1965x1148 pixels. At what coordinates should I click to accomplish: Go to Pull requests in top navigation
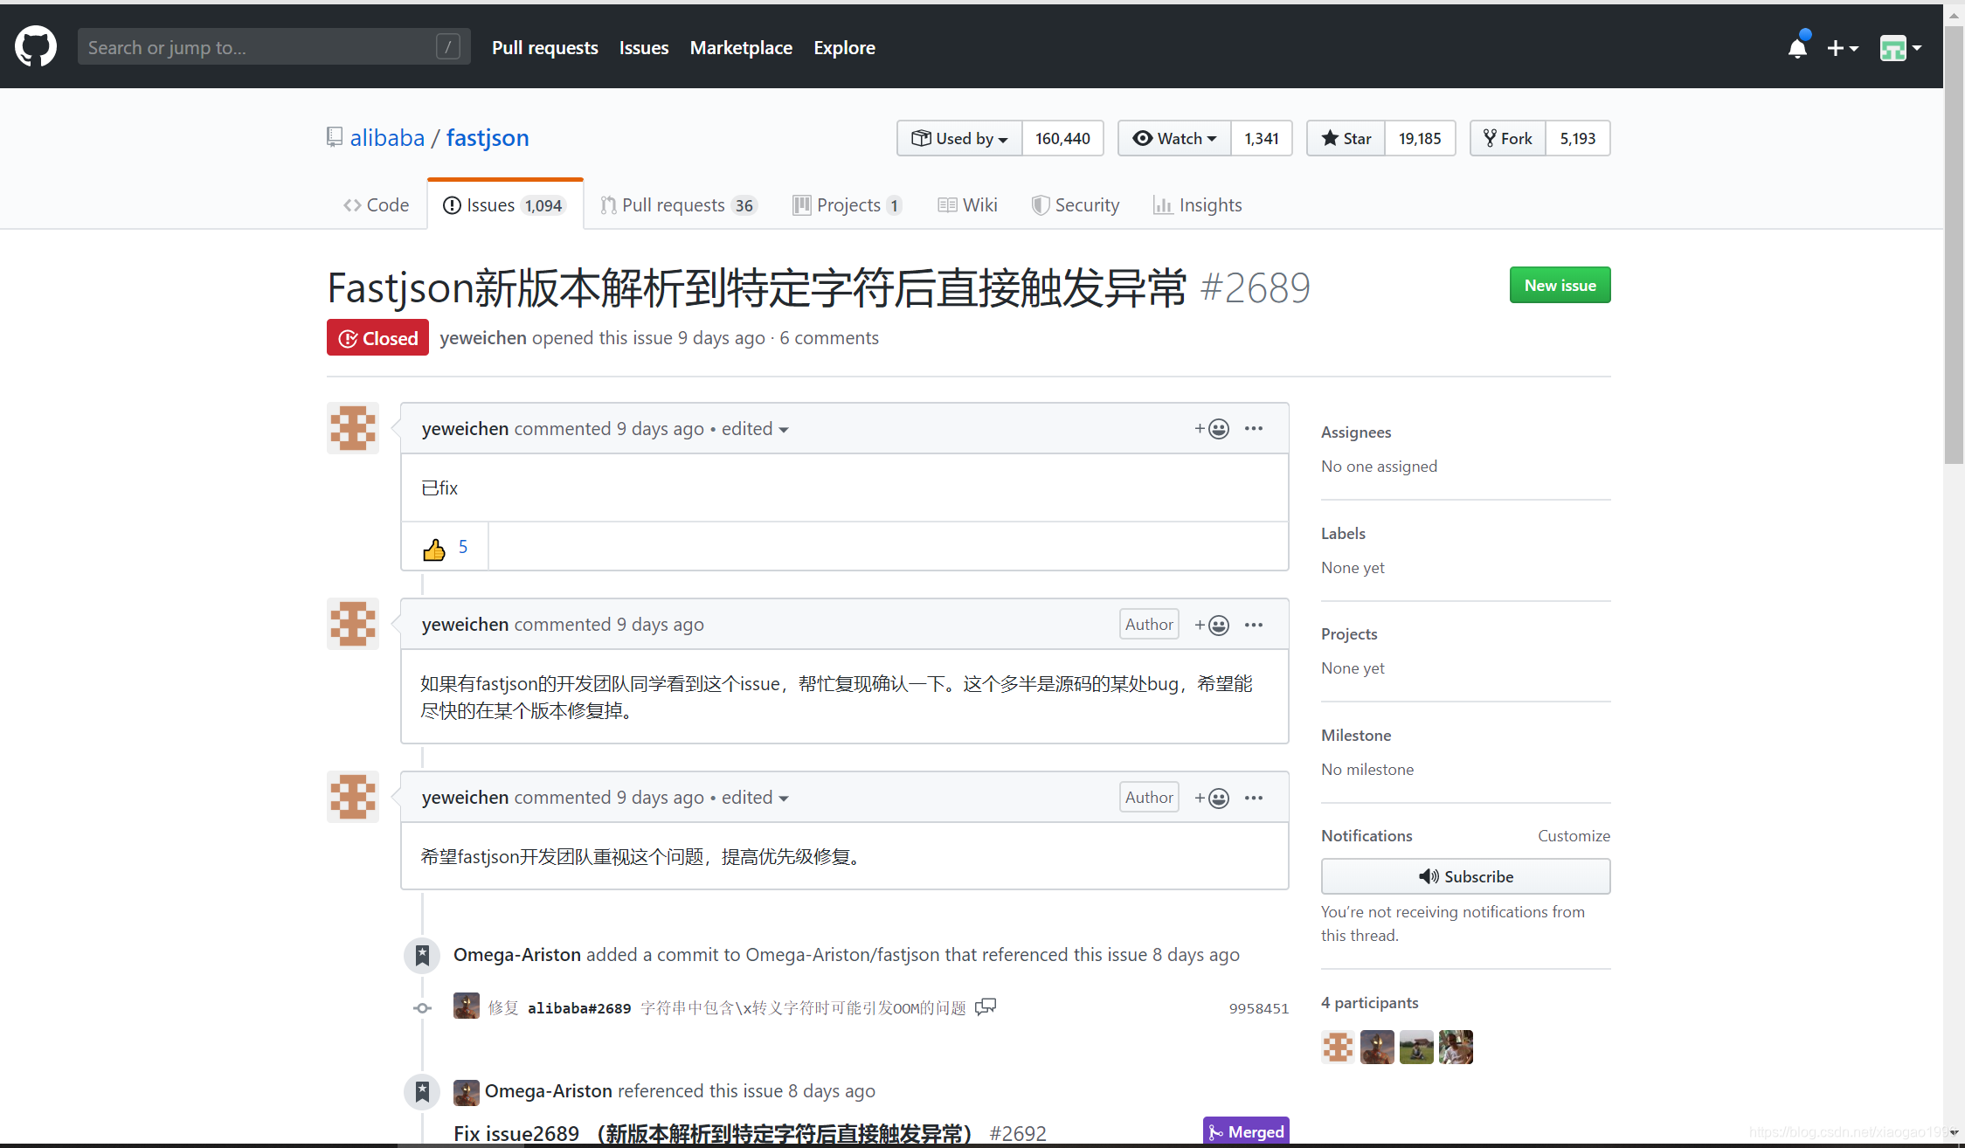(x=544, y=47)
